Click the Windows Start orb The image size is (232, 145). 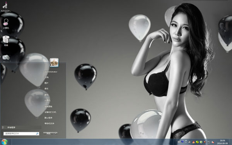tap(4, 142)
